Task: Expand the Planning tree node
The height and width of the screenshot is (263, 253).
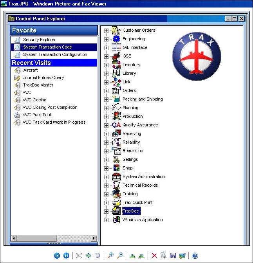Action: click(106, 108)
